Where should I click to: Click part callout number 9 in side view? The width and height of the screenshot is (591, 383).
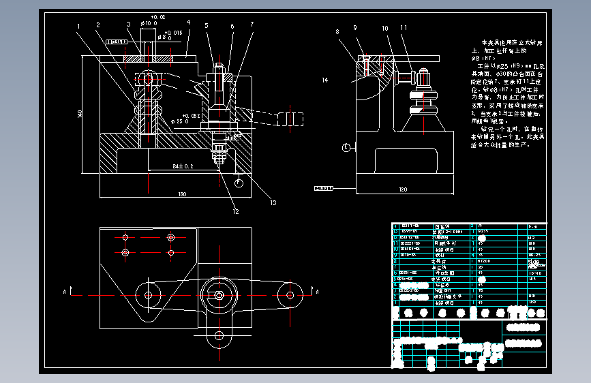coord(354,28)
